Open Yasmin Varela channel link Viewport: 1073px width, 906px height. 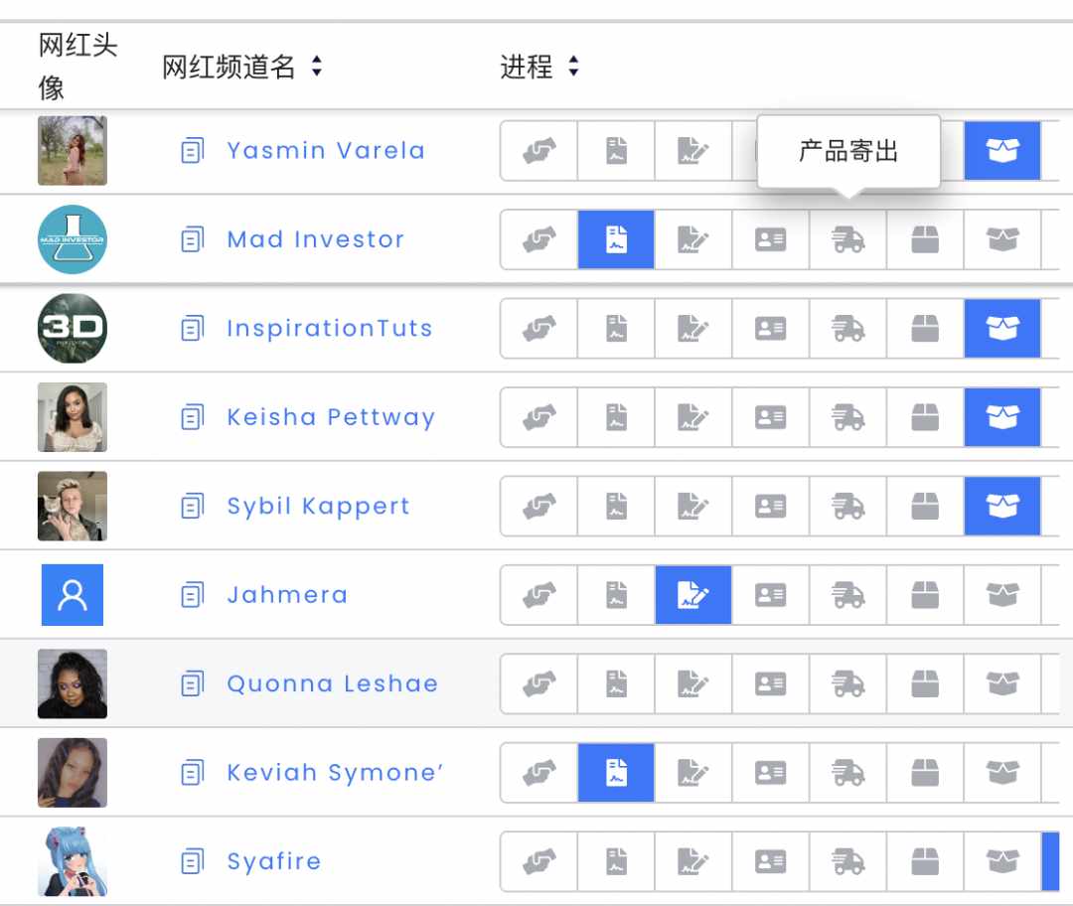(326, 151)
